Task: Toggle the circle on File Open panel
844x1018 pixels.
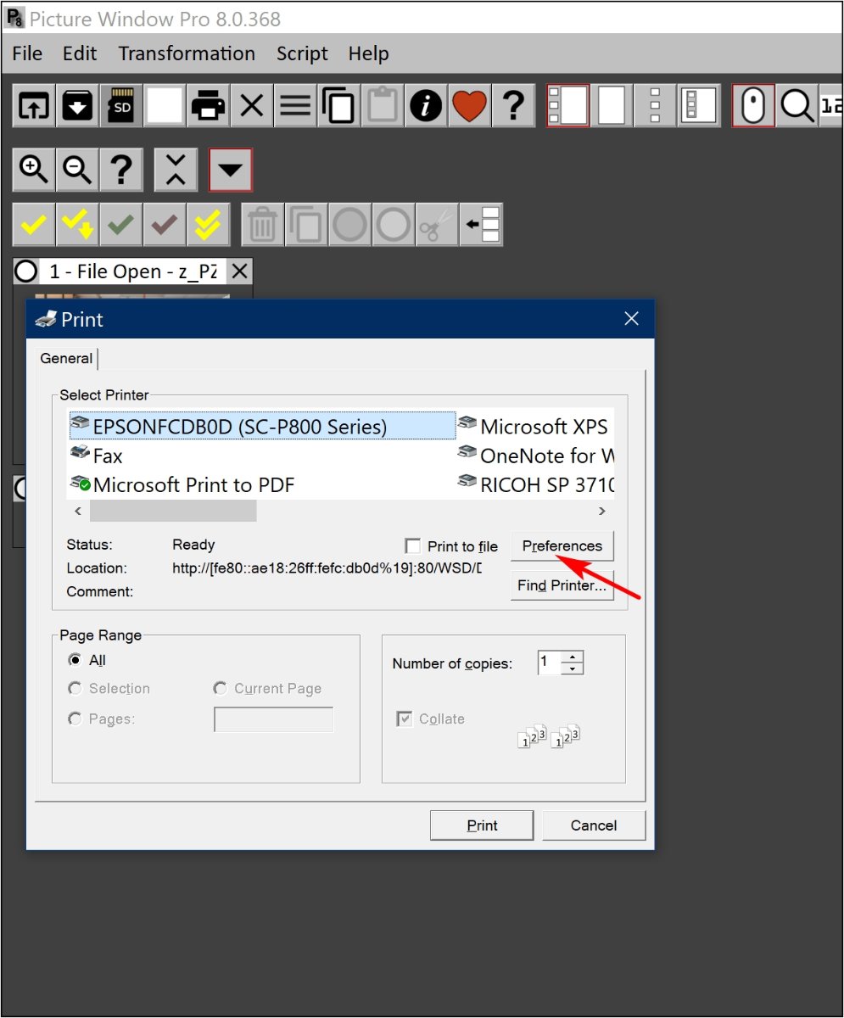Action: 26,271
